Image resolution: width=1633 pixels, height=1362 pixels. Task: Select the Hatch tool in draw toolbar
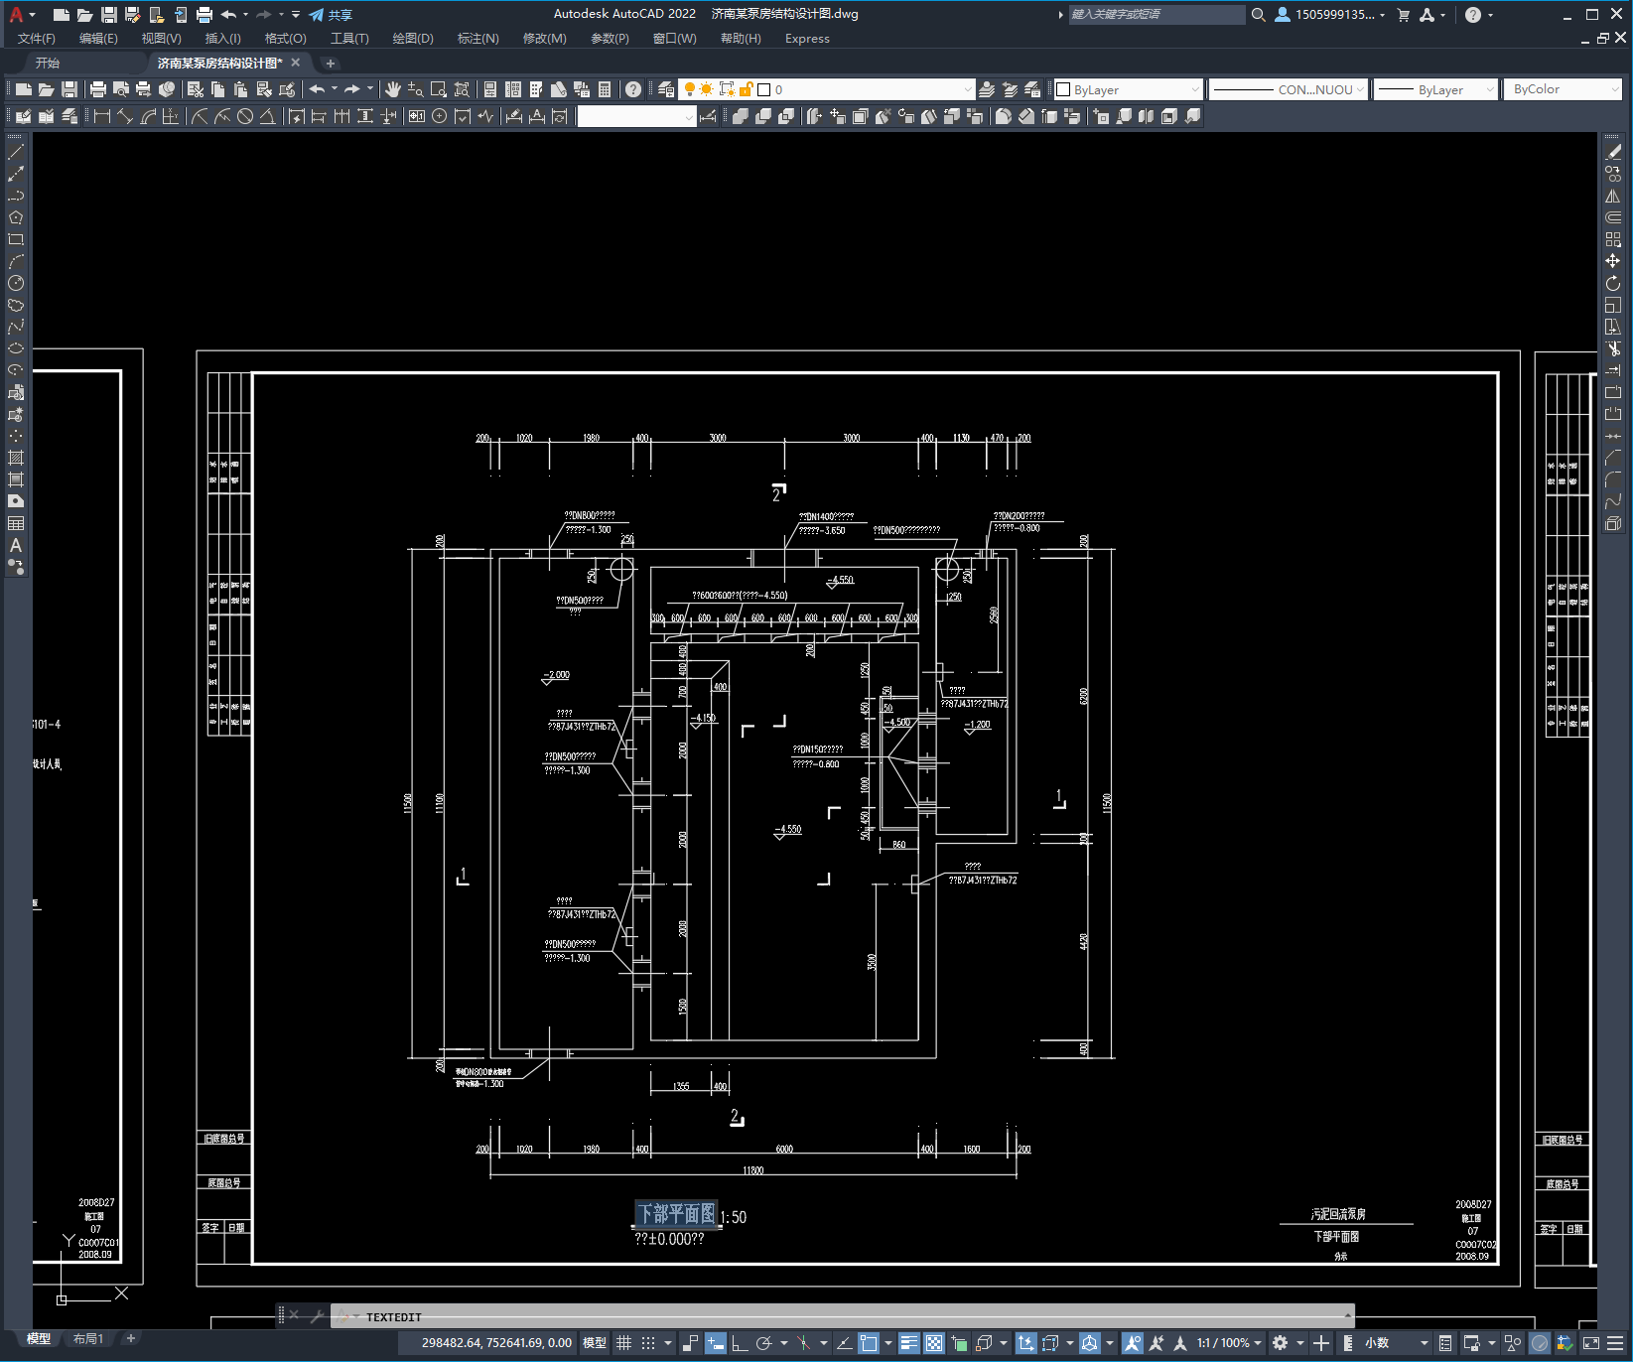click(16, 458)
